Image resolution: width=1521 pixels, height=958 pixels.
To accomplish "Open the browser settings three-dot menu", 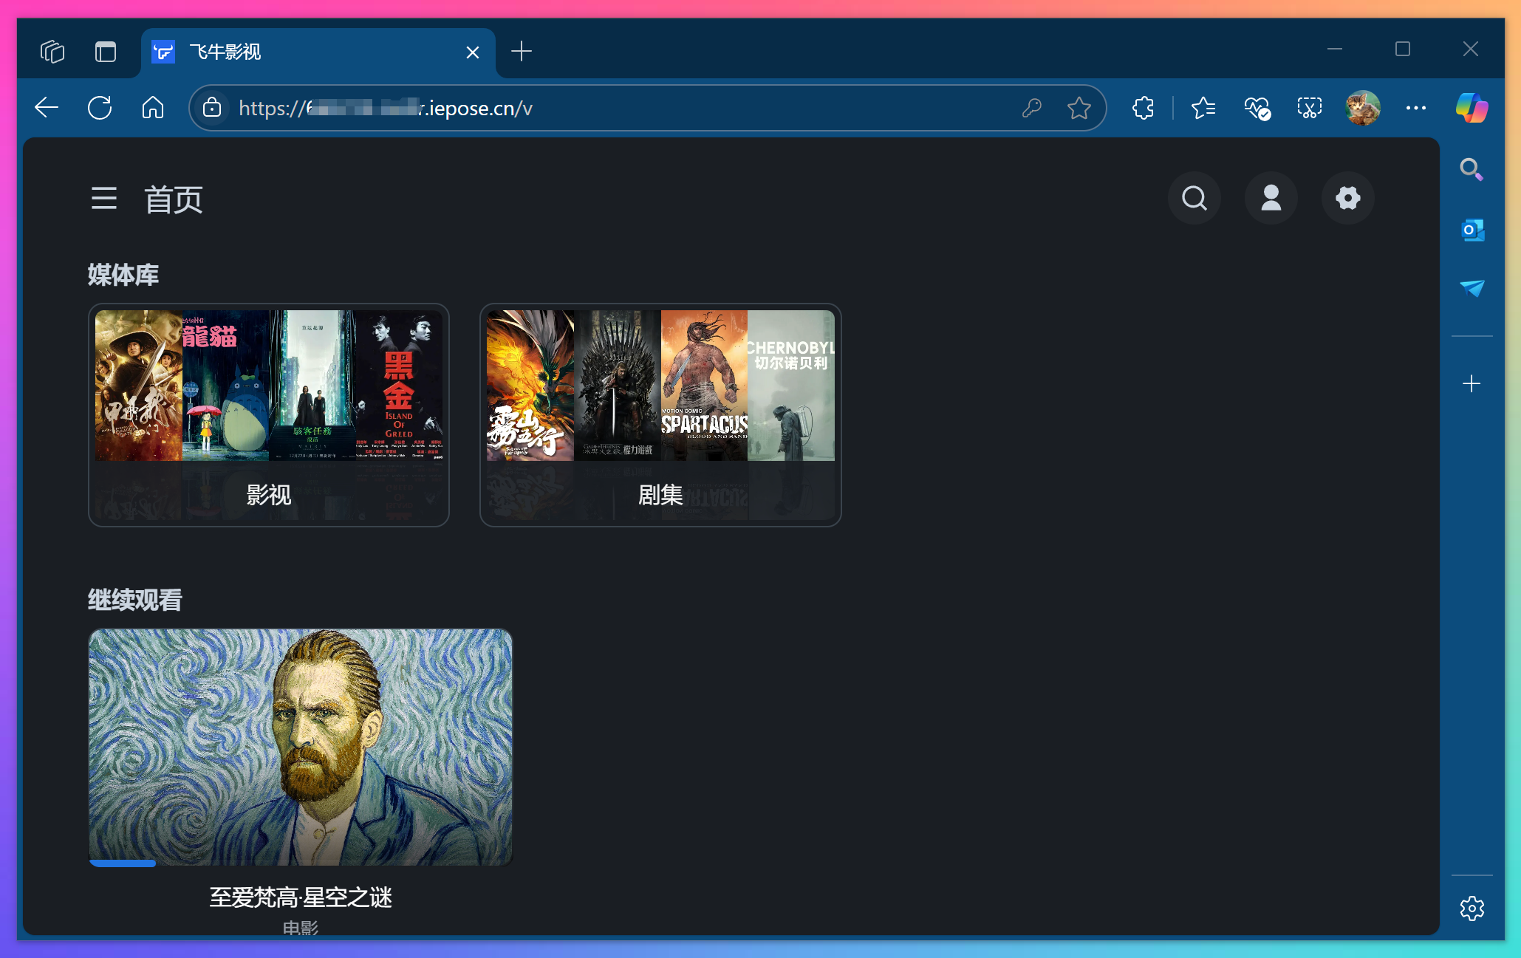I will coord(1415,108).
